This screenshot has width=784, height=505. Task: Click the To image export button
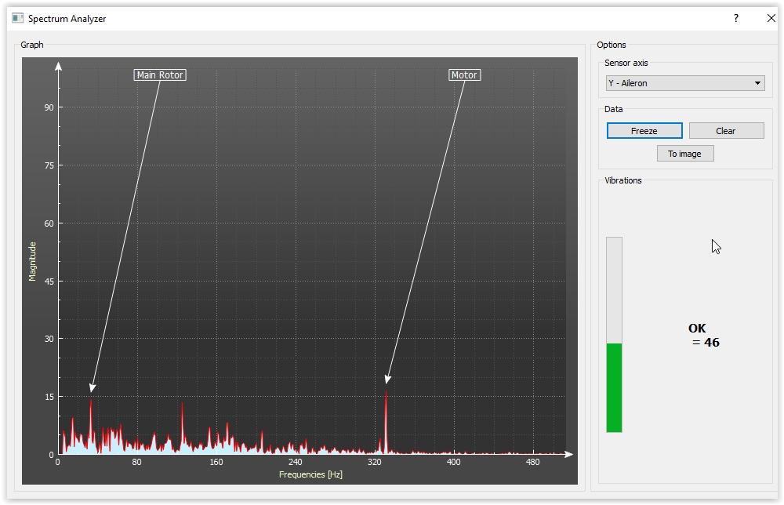point(684,154)
